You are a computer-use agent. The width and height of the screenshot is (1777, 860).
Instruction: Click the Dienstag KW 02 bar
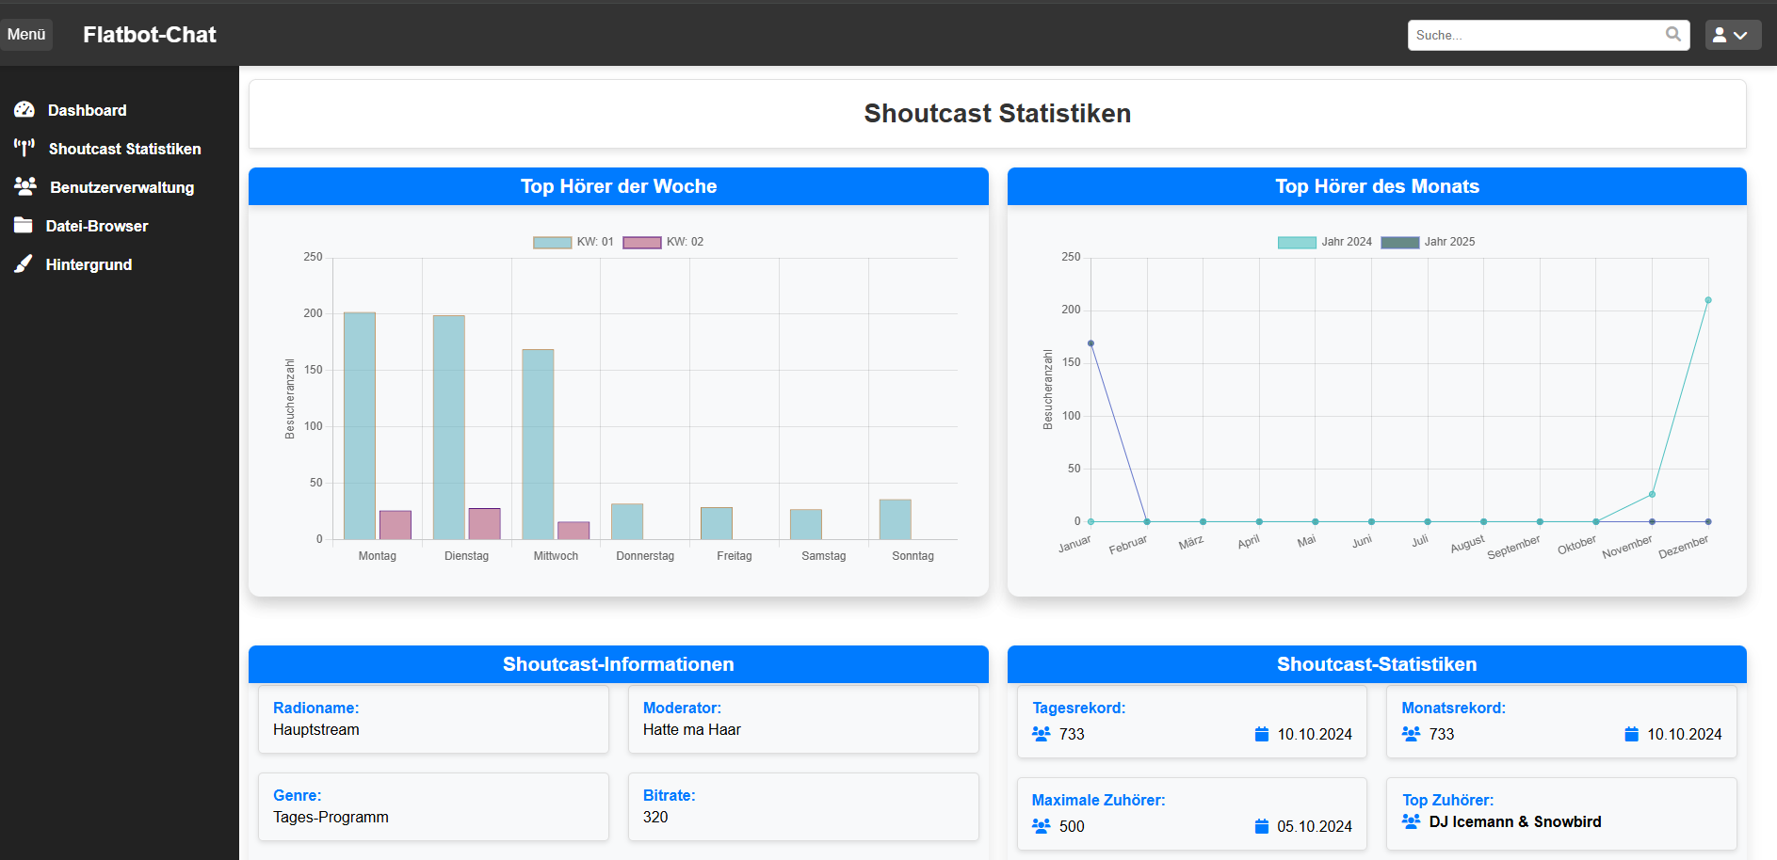pyautogui.click(x=485, y=524)
